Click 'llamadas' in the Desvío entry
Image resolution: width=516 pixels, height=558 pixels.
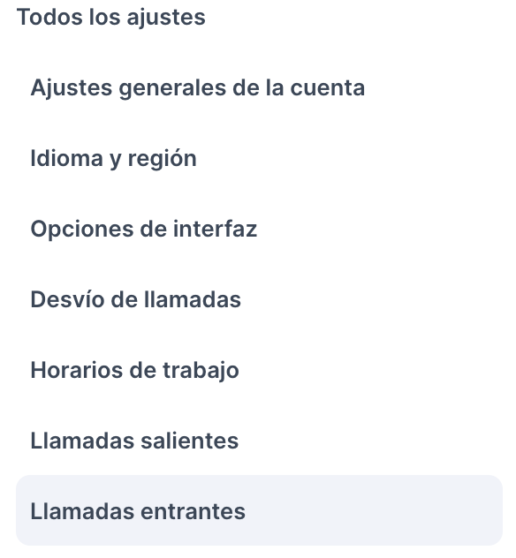(193, 299)
